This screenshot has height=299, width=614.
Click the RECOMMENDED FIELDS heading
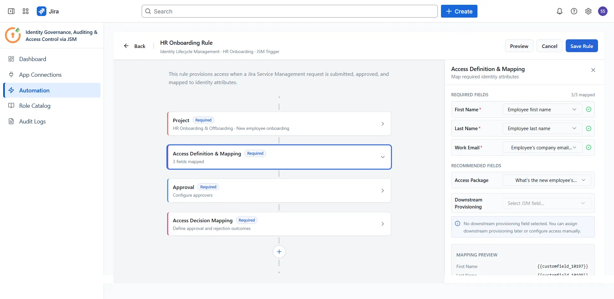coord(476,166)
